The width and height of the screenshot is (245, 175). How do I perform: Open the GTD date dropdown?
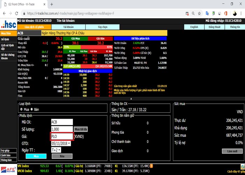click(x=61, y=143)
